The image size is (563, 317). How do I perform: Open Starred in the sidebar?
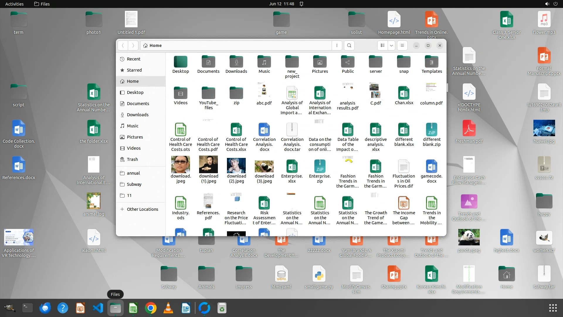[x=134, y=70]
